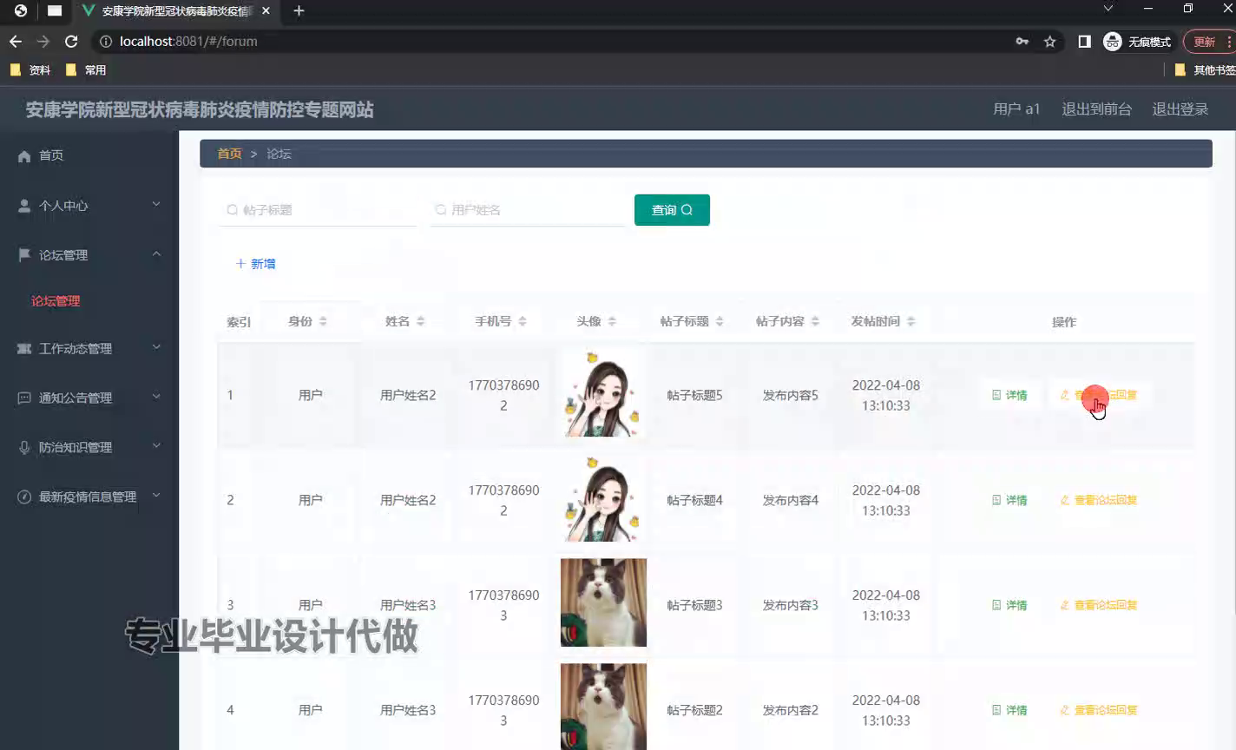
Task: Click the address bar URL localhost:8081/#/forum
Action: (188, 41)
